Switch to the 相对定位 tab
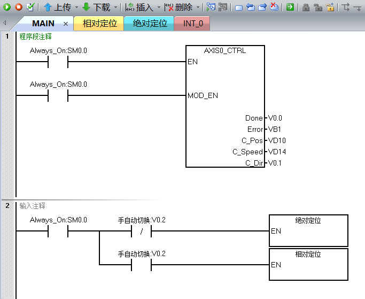Viewport: 365px width, 299px height. click(x=99, y=24)
